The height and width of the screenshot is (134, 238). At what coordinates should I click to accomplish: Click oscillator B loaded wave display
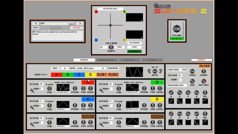point(132,88)
